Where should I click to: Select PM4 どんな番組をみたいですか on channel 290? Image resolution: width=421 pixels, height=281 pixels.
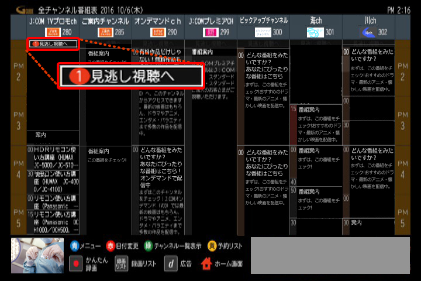(158, 190)
